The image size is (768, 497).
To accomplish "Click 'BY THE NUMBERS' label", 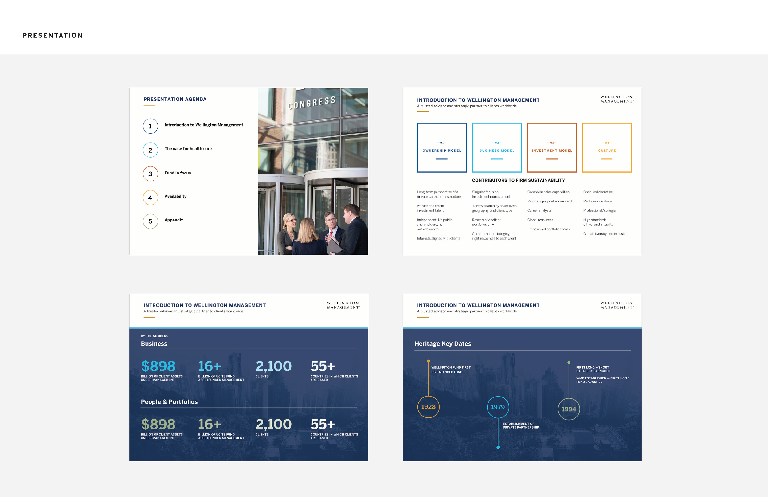I will click(154, 336).
